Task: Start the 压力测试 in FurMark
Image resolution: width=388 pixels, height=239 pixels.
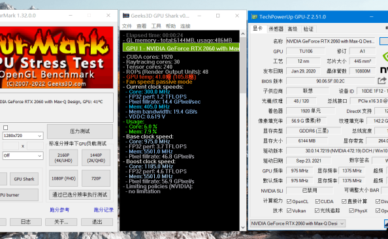Action: (80, 131)
